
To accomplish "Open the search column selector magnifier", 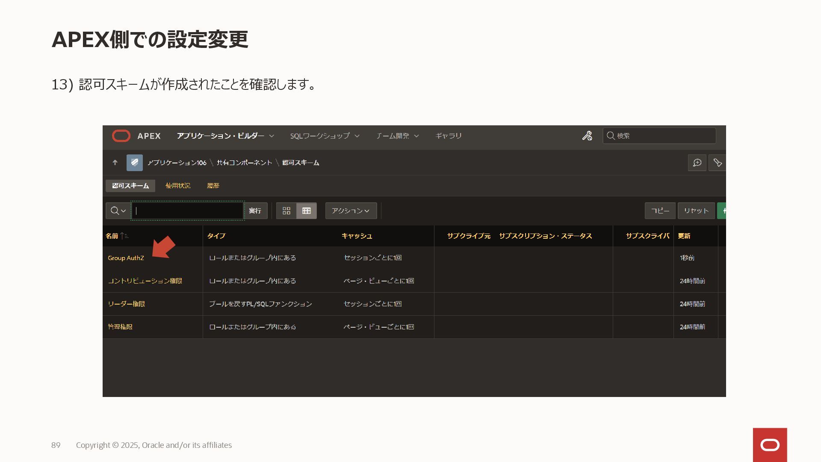I will pos(118,210).
